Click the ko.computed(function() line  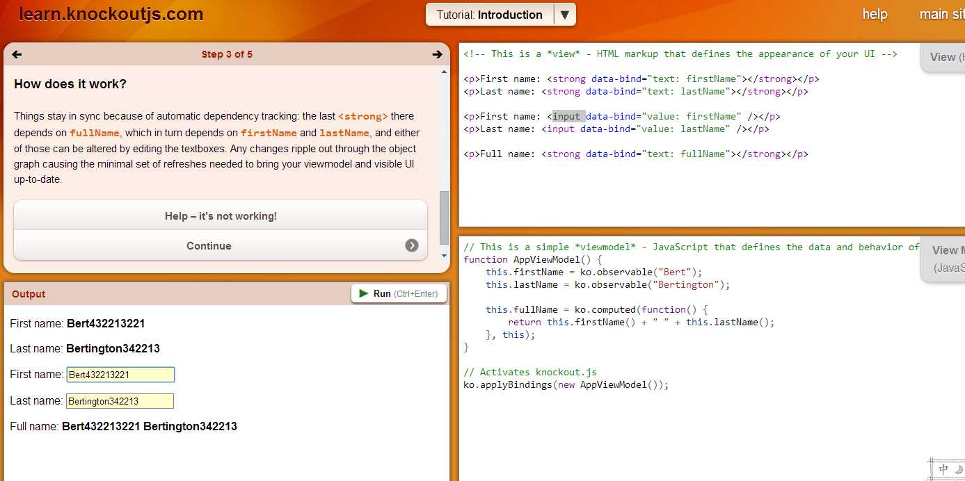tap(597, 309)
